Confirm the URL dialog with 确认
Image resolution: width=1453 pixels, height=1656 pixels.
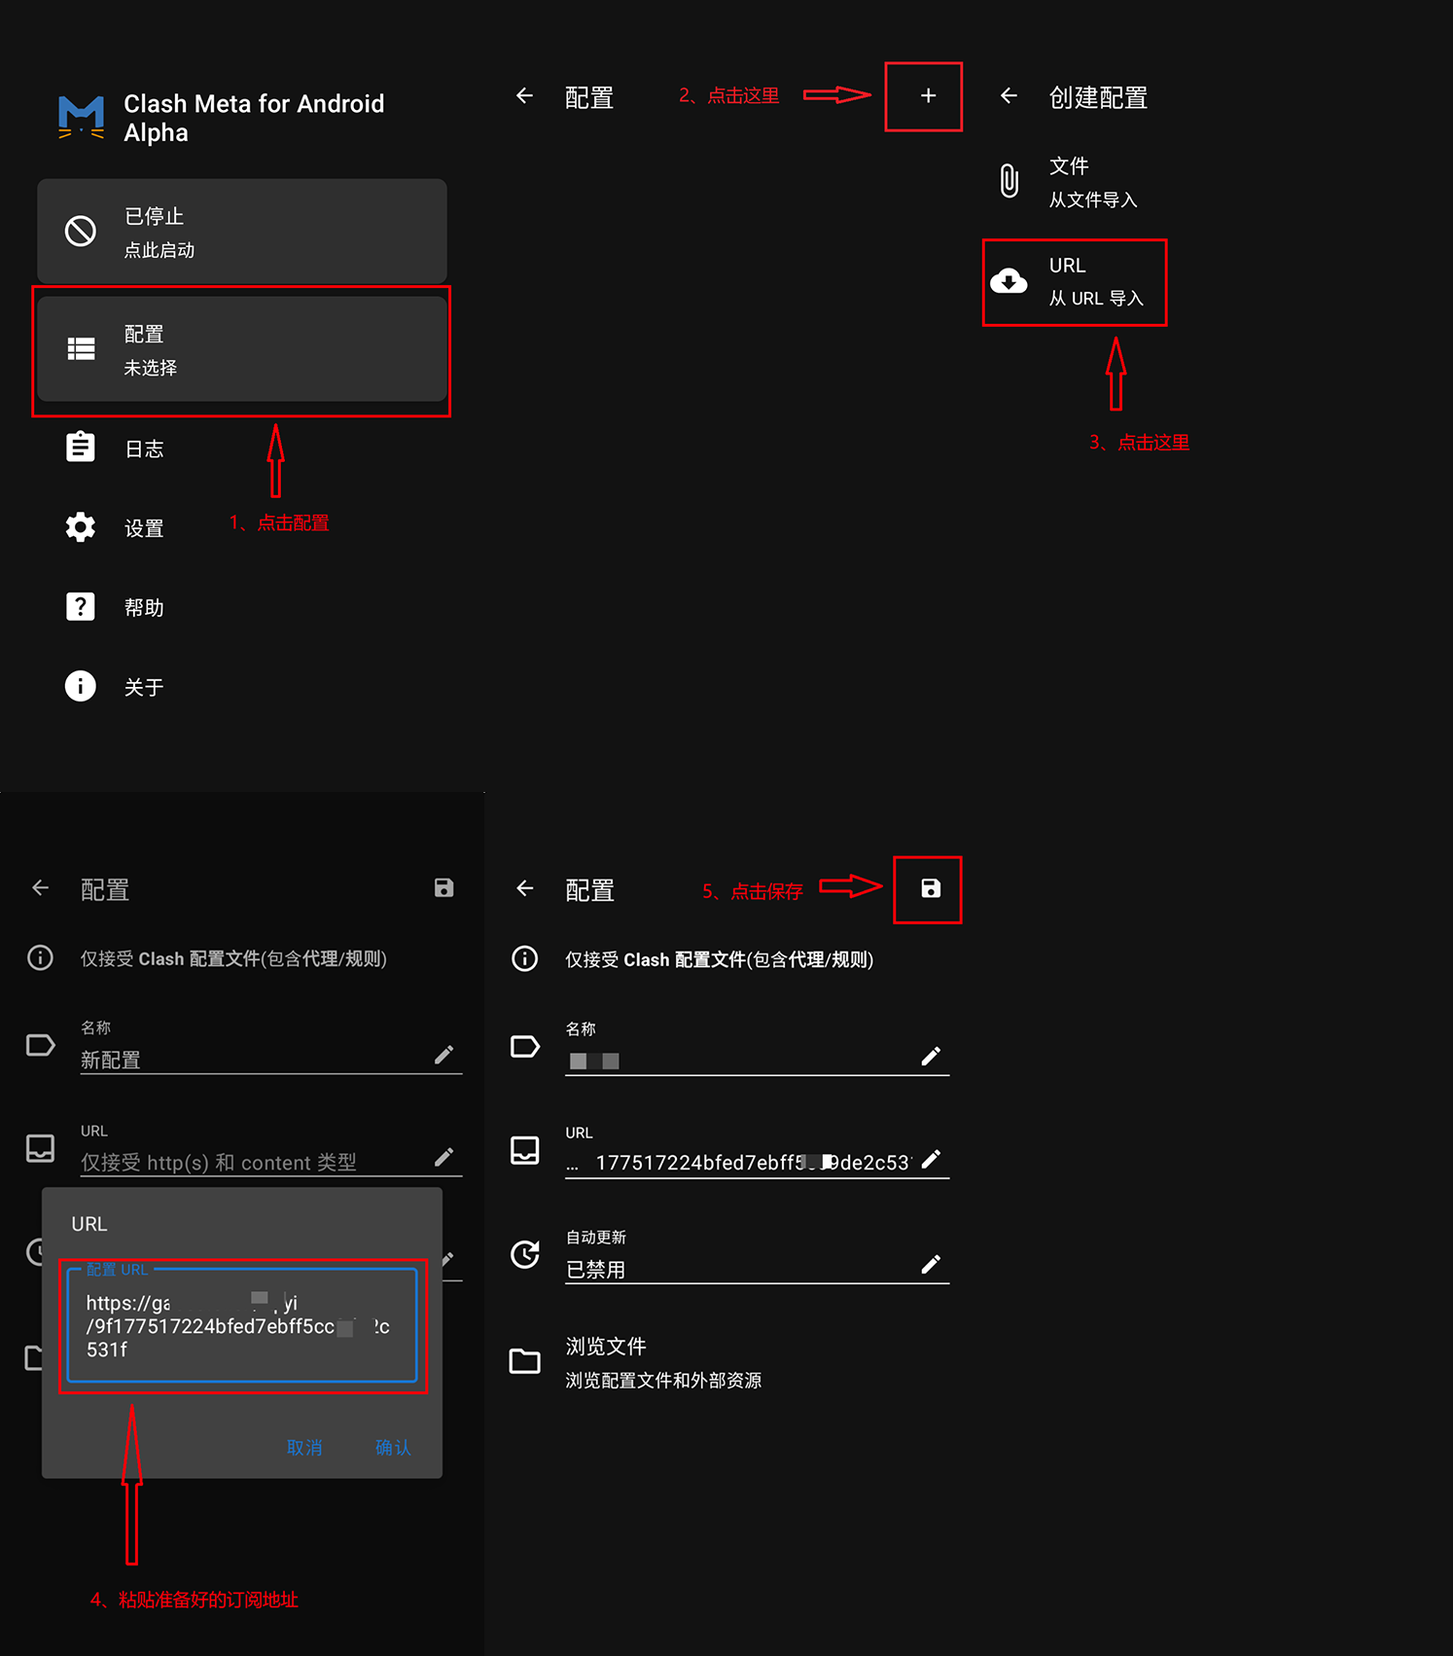click(x=393, y=1448)
